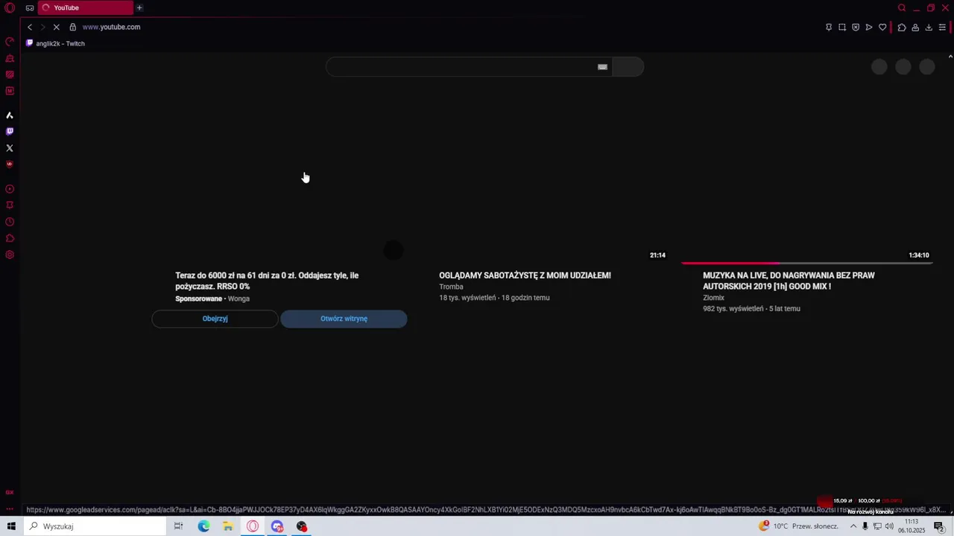Open sidebar pinboards pin icon
Viewport: 954px width, 536px height.
pos(10,205)
